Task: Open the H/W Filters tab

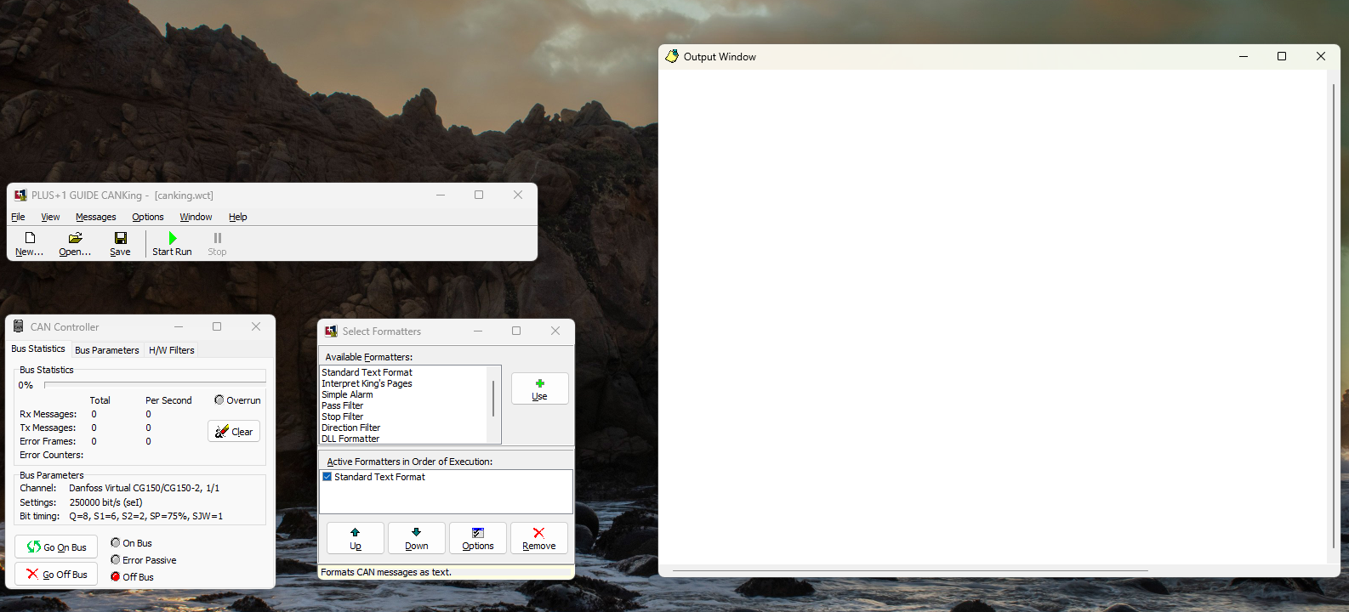Action: [171, 350]
